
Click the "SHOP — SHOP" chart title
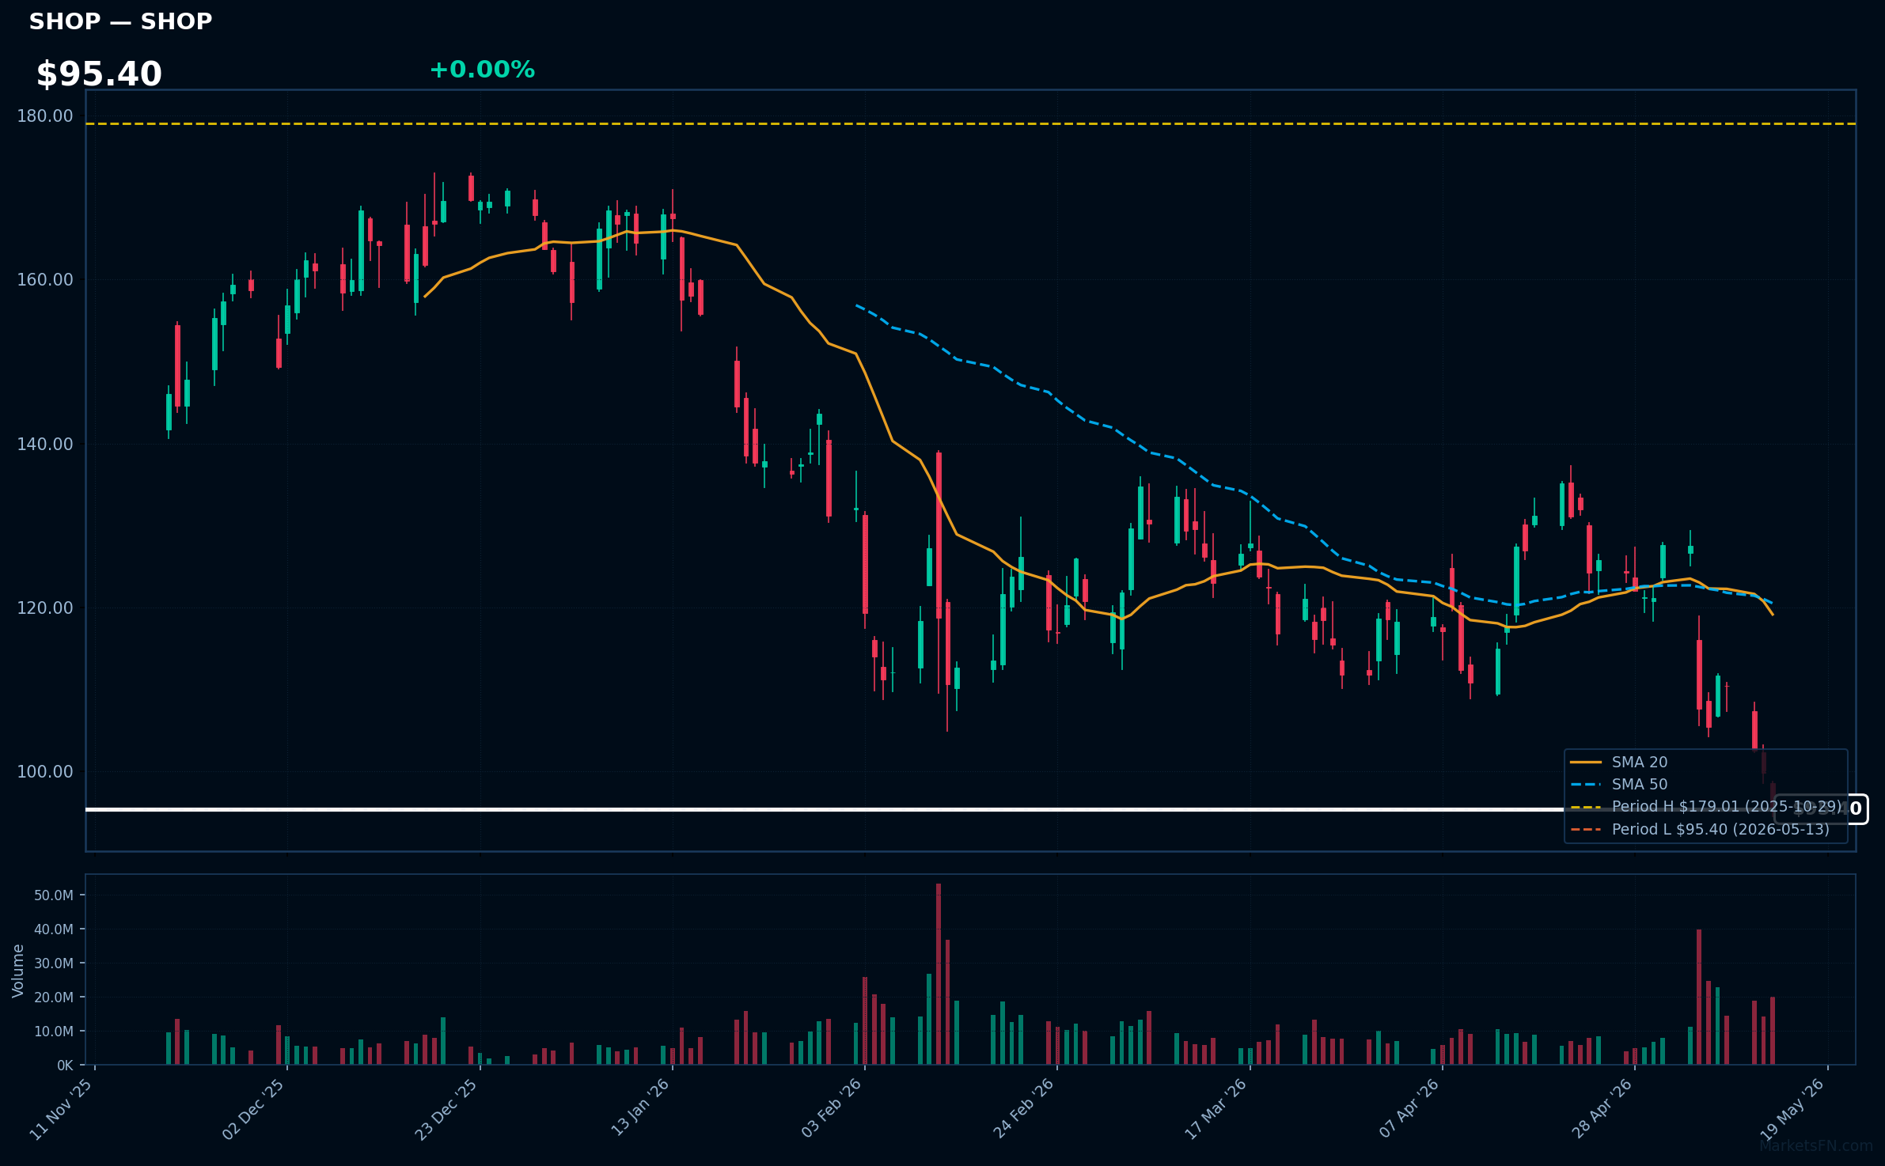coord(120,21)
